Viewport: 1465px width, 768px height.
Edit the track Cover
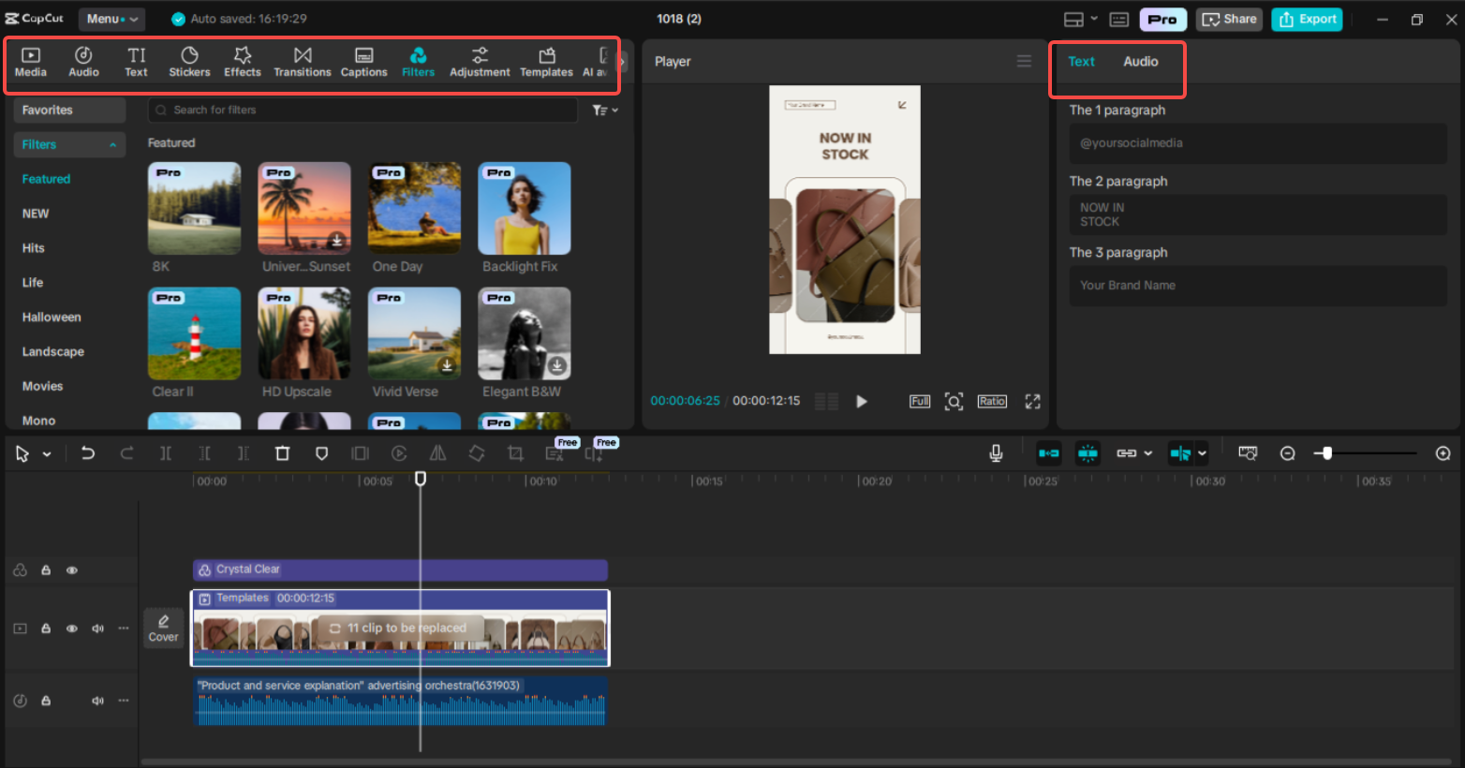coord(163,628)
